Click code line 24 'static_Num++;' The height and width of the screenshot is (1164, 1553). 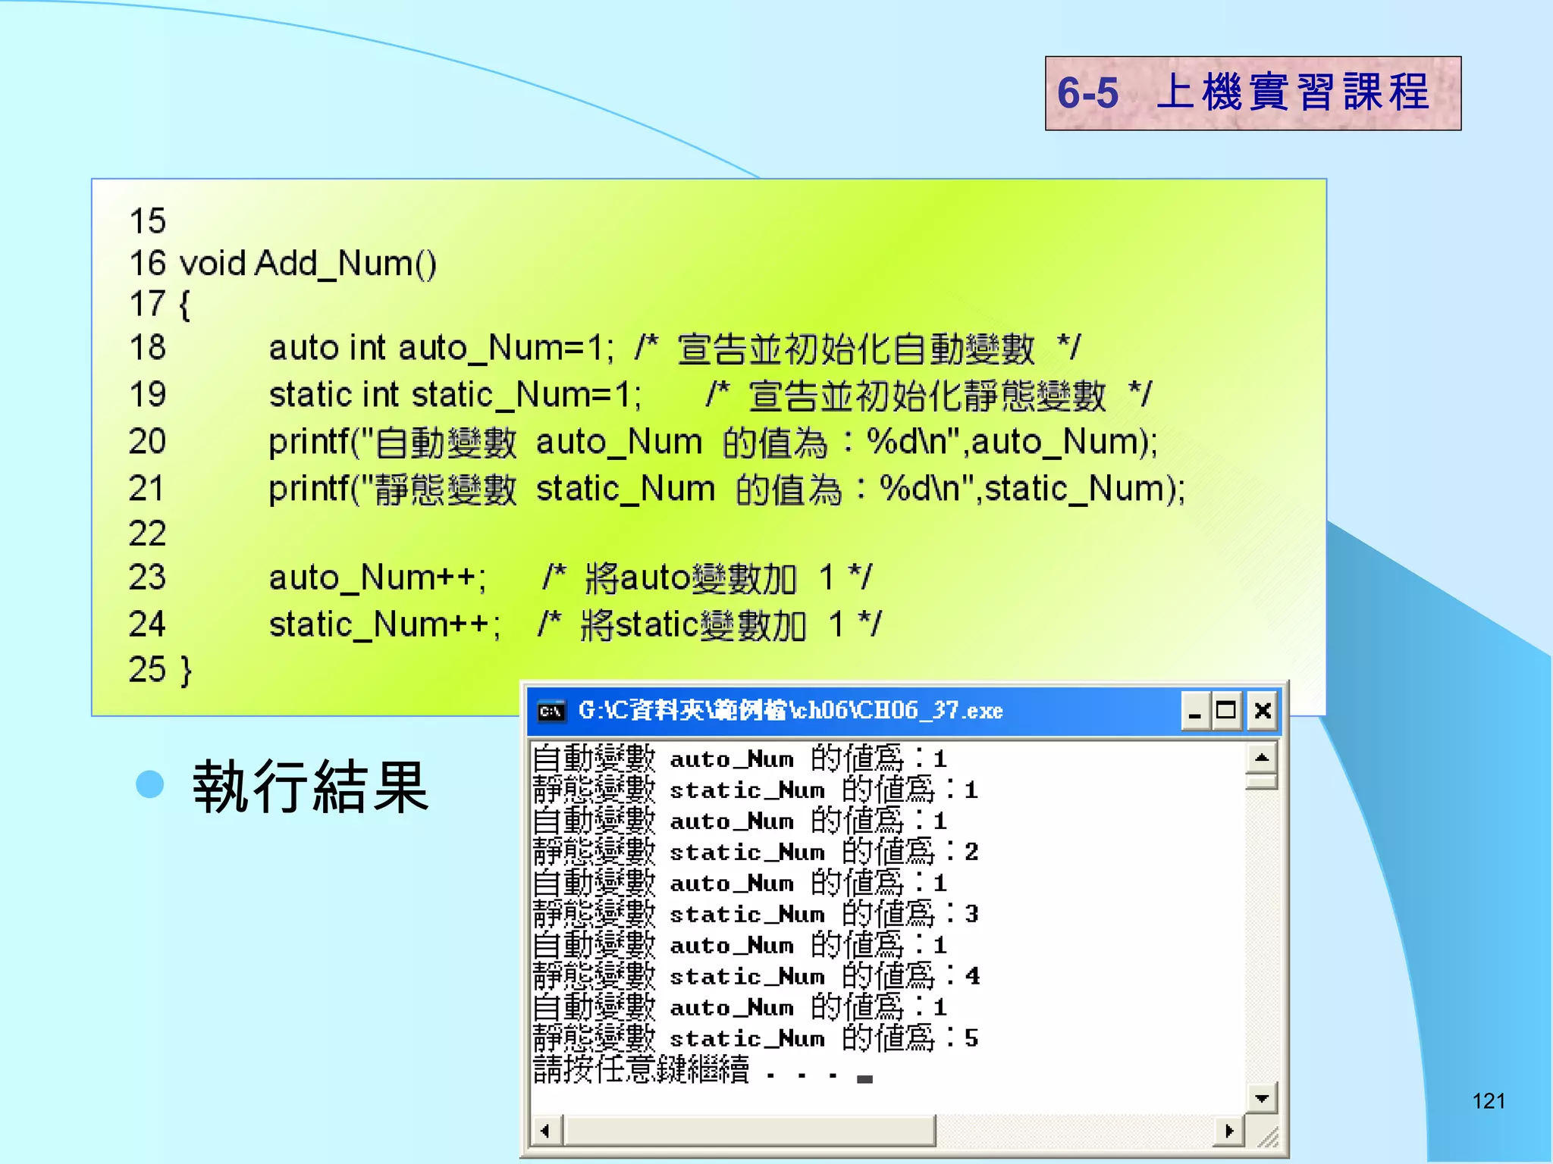pos(384,624)
